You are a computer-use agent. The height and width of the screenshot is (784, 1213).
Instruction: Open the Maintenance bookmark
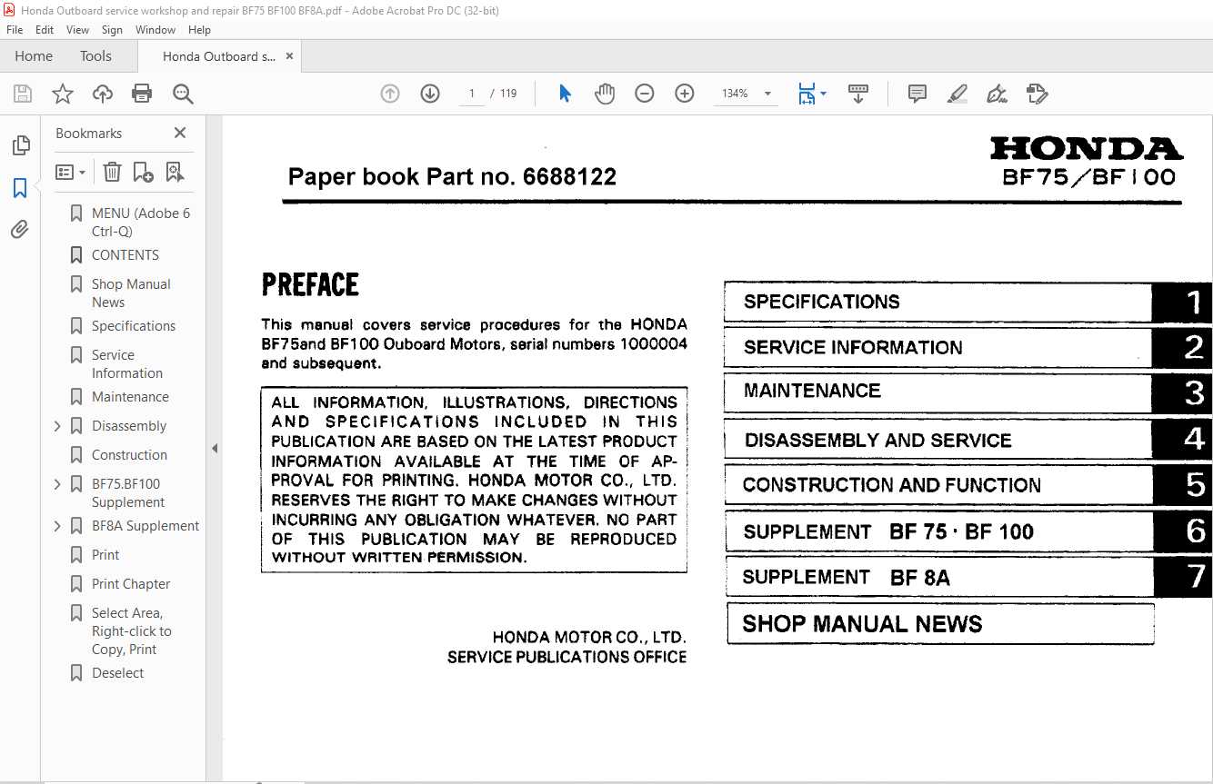(130, 397)
